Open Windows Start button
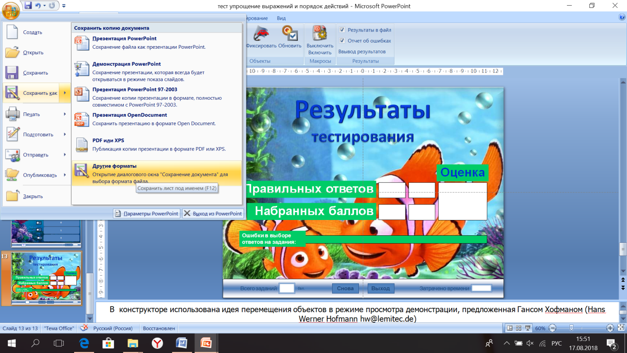The image size is (627, 353). pyautogui.click(x=12, y=343)
